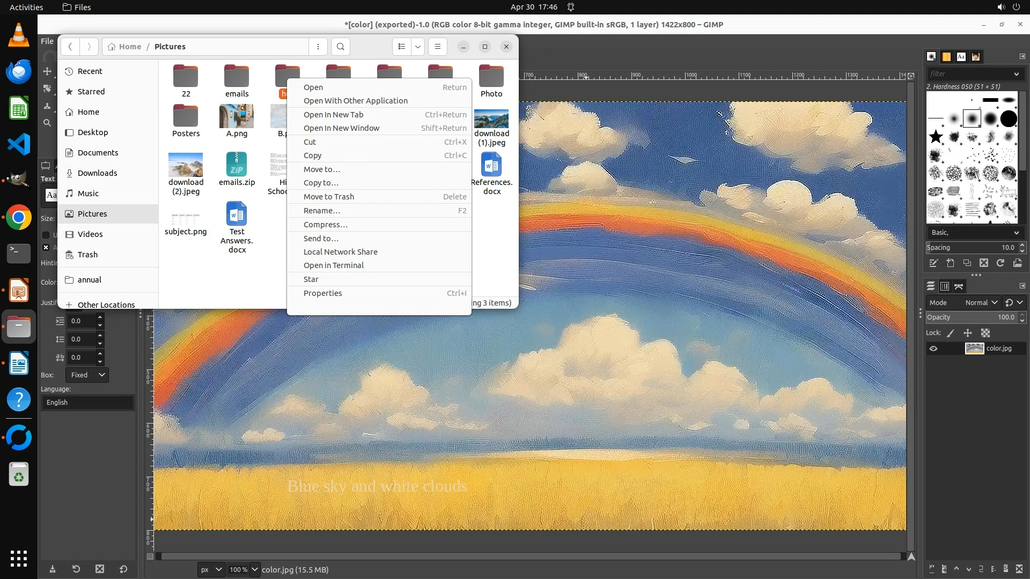Hide the color.jpg layer with eye icon
Viewport: 1030px width, 579px height.
tap(933, 348)
